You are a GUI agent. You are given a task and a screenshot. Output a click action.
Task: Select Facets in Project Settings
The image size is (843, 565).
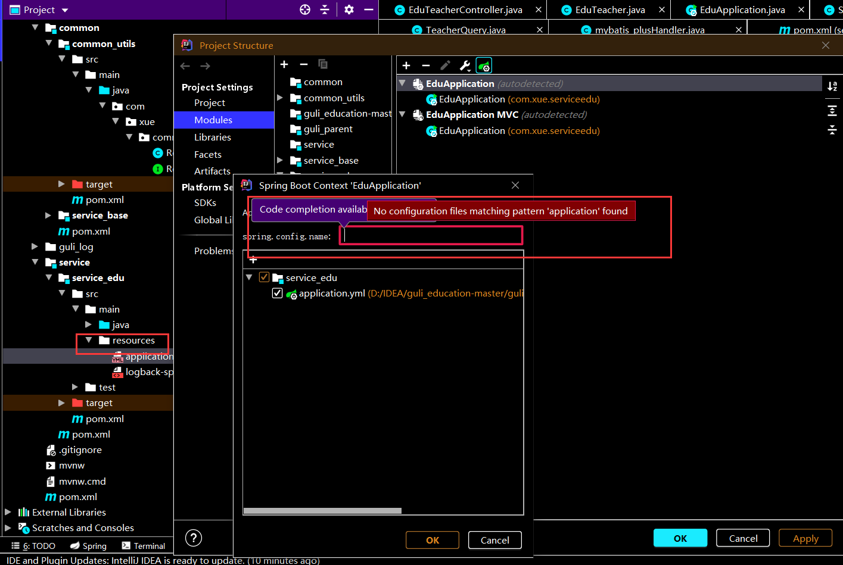point(208,154)
